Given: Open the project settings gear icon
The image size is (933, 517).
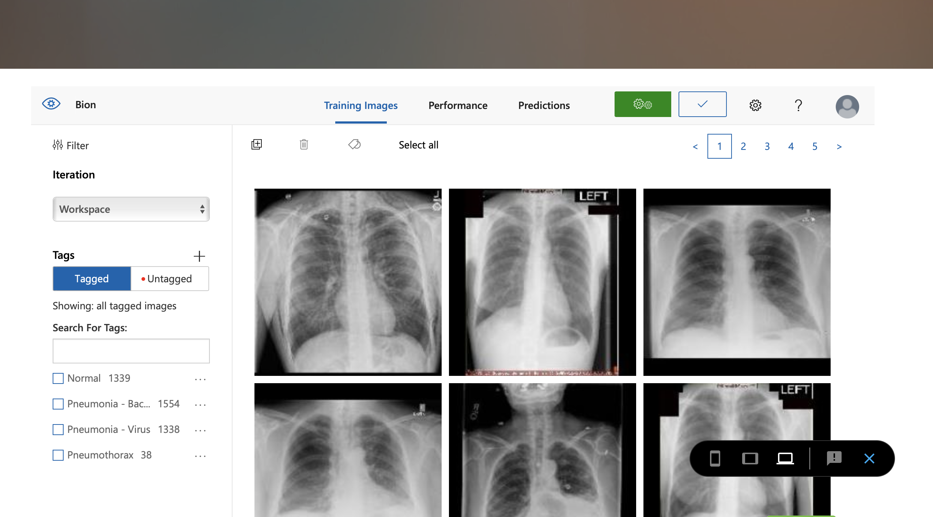Looking at the screenshot, I should tap(755, 105).
